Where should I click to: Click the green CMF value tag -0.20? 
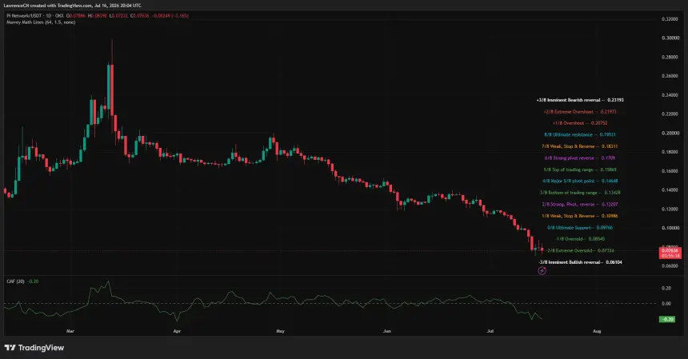click(x=667, y=319)
